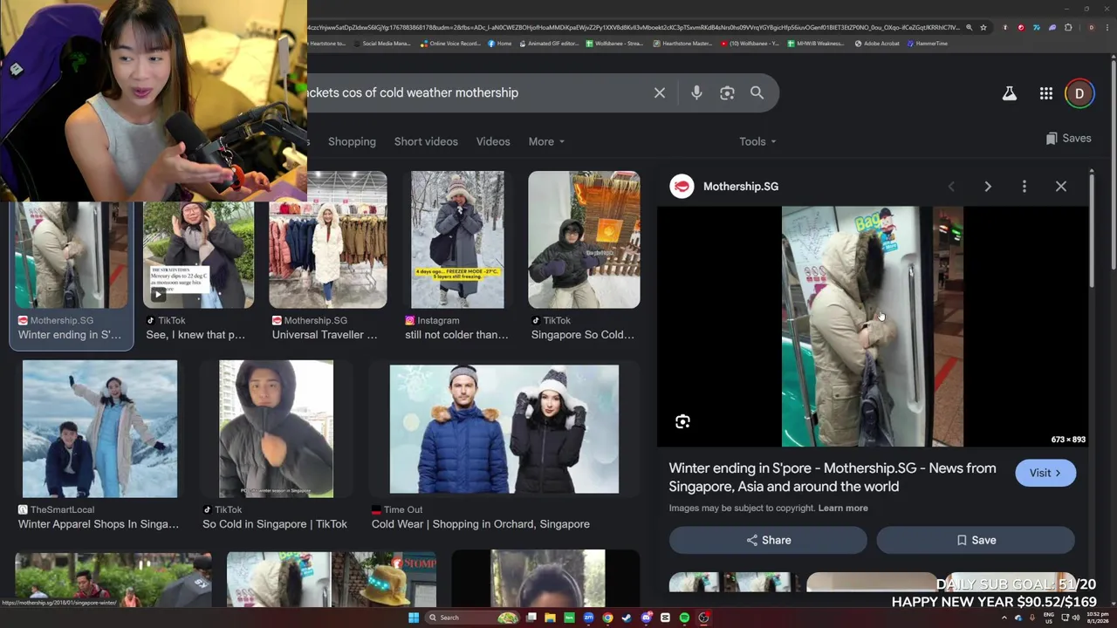
Task: Click the Windows taskbar Search box
Action: [474, 618]
